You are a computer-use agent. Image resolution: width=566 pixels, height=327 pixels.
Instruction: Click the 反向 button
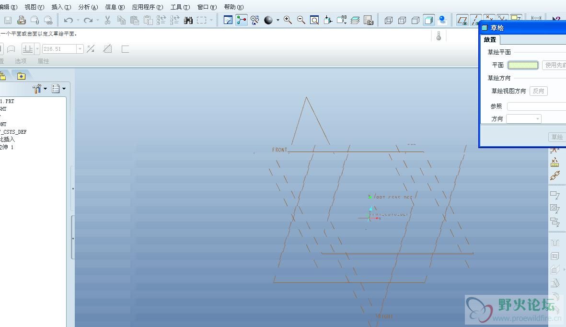coord(539,91)
